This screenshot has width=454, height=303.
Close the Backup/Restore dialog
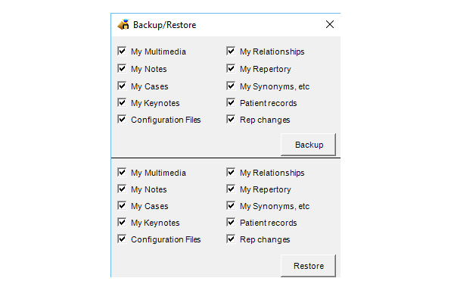pyautogui.click(x=330, y=24)
